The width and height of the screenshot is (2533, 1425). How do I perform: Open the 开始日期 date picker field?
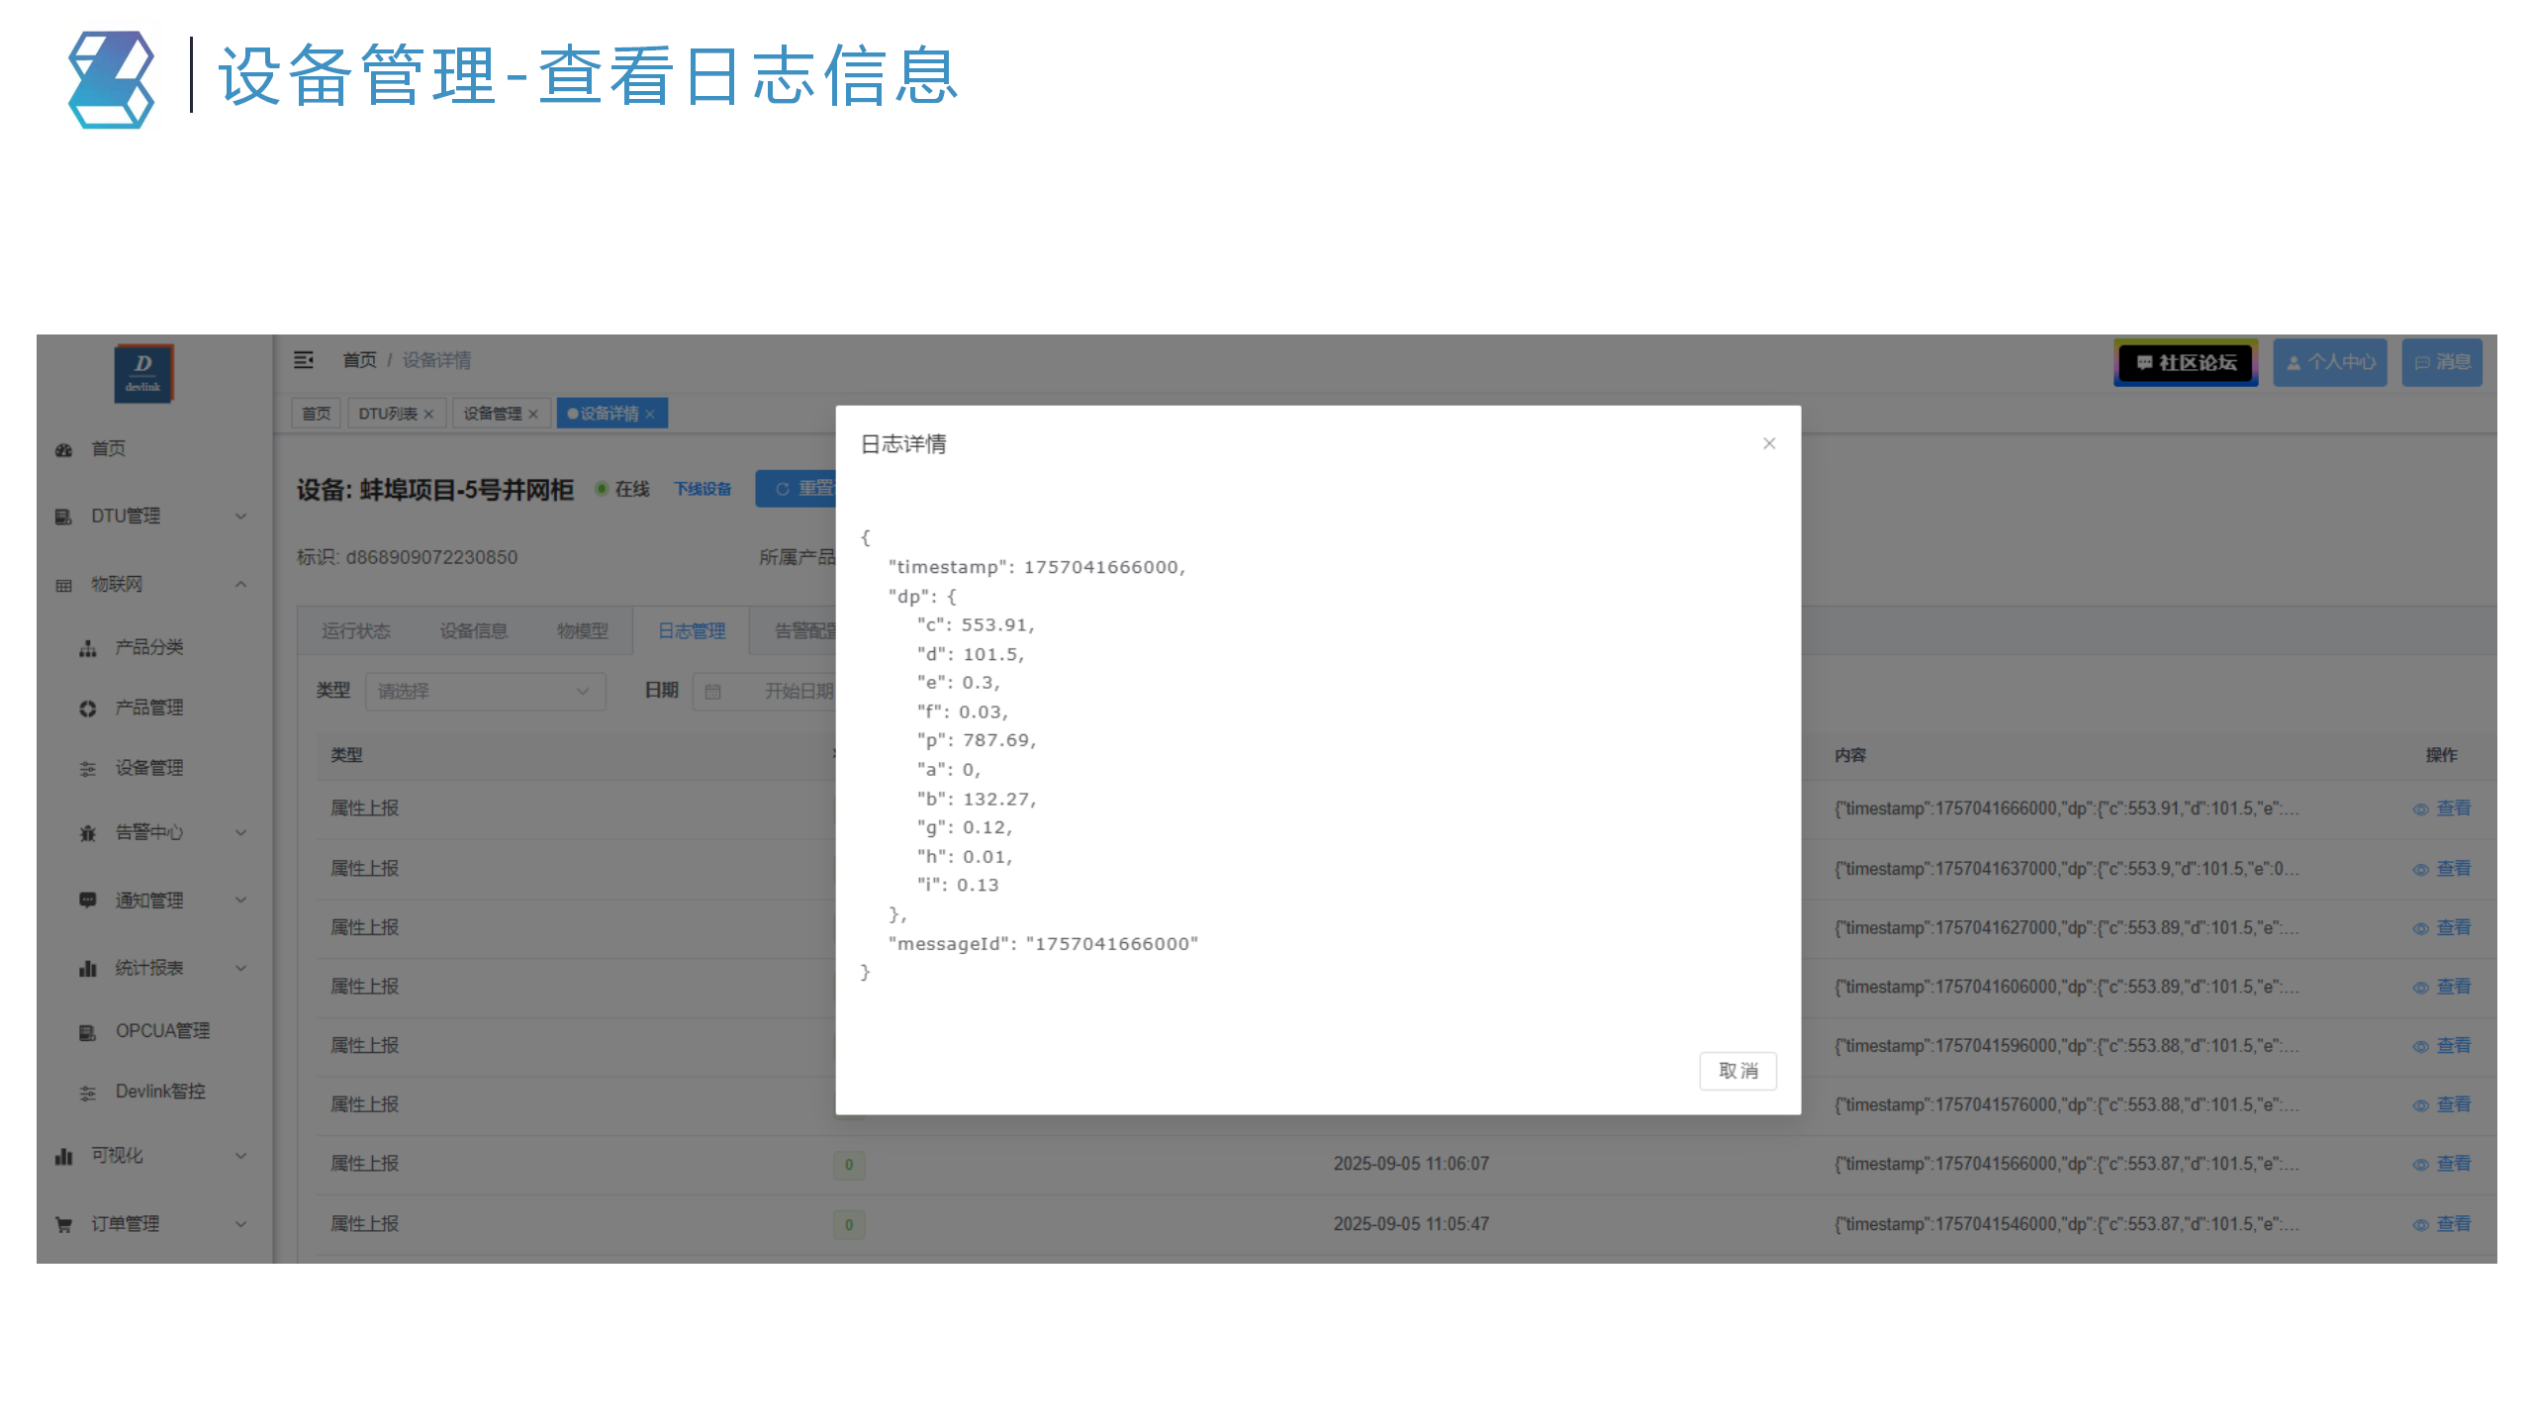tap(797, 691)
